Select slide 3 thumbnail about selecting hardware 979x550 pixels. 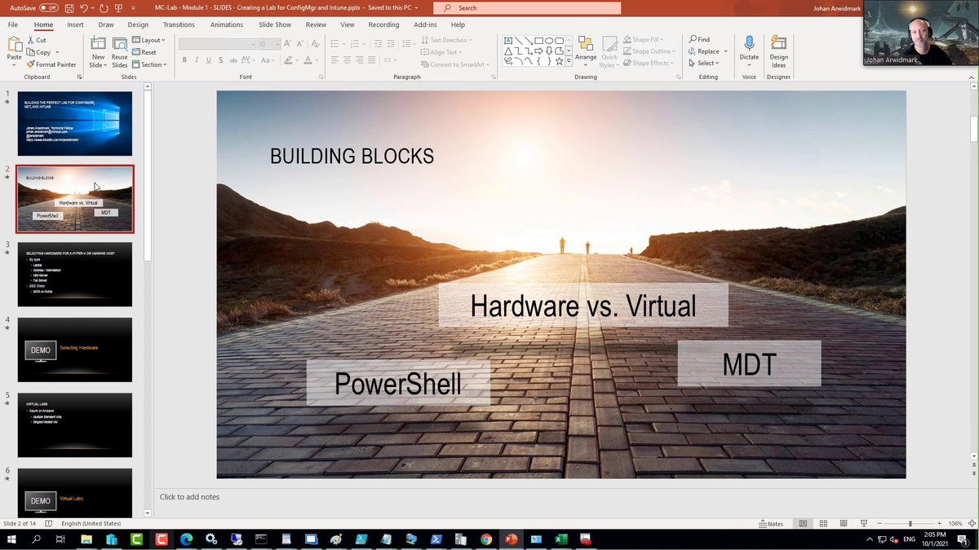point(75,275)
